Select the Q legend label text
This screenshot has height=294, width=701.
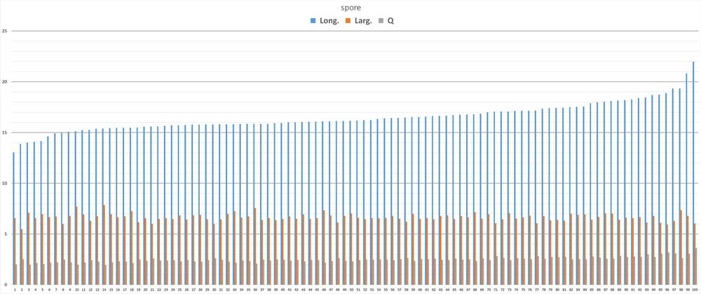390,21
